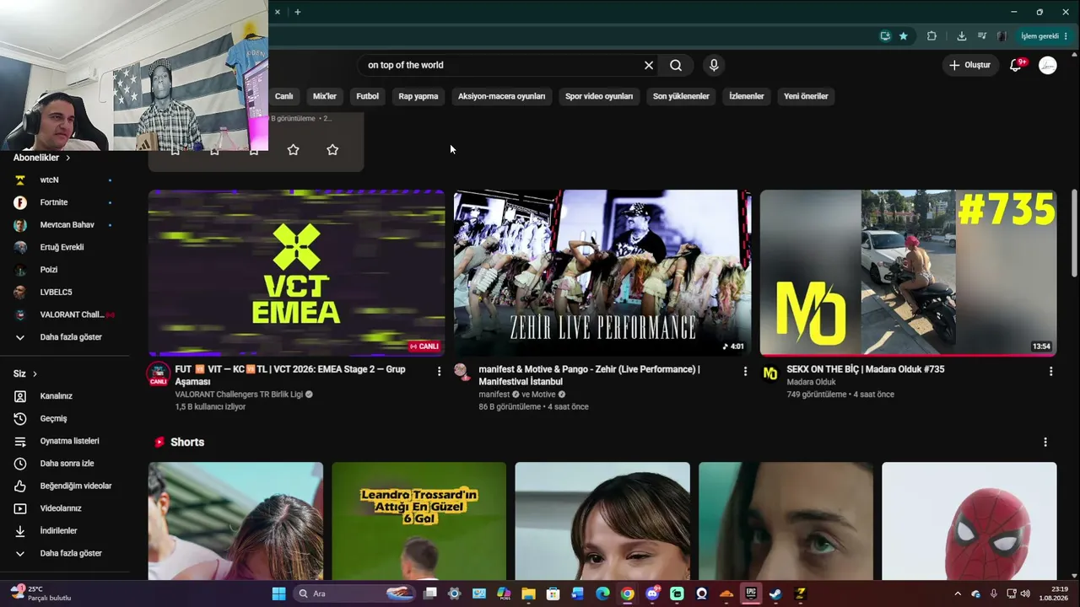Click the fifth star rating icon
Viewport: 1080px width, 607px height.
(332, 149)
